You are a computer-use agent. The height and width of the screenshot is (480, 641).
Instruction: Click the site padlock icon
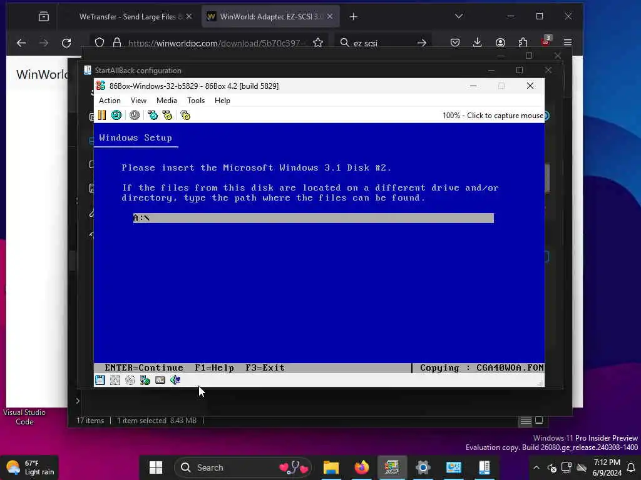click(117, 42)
